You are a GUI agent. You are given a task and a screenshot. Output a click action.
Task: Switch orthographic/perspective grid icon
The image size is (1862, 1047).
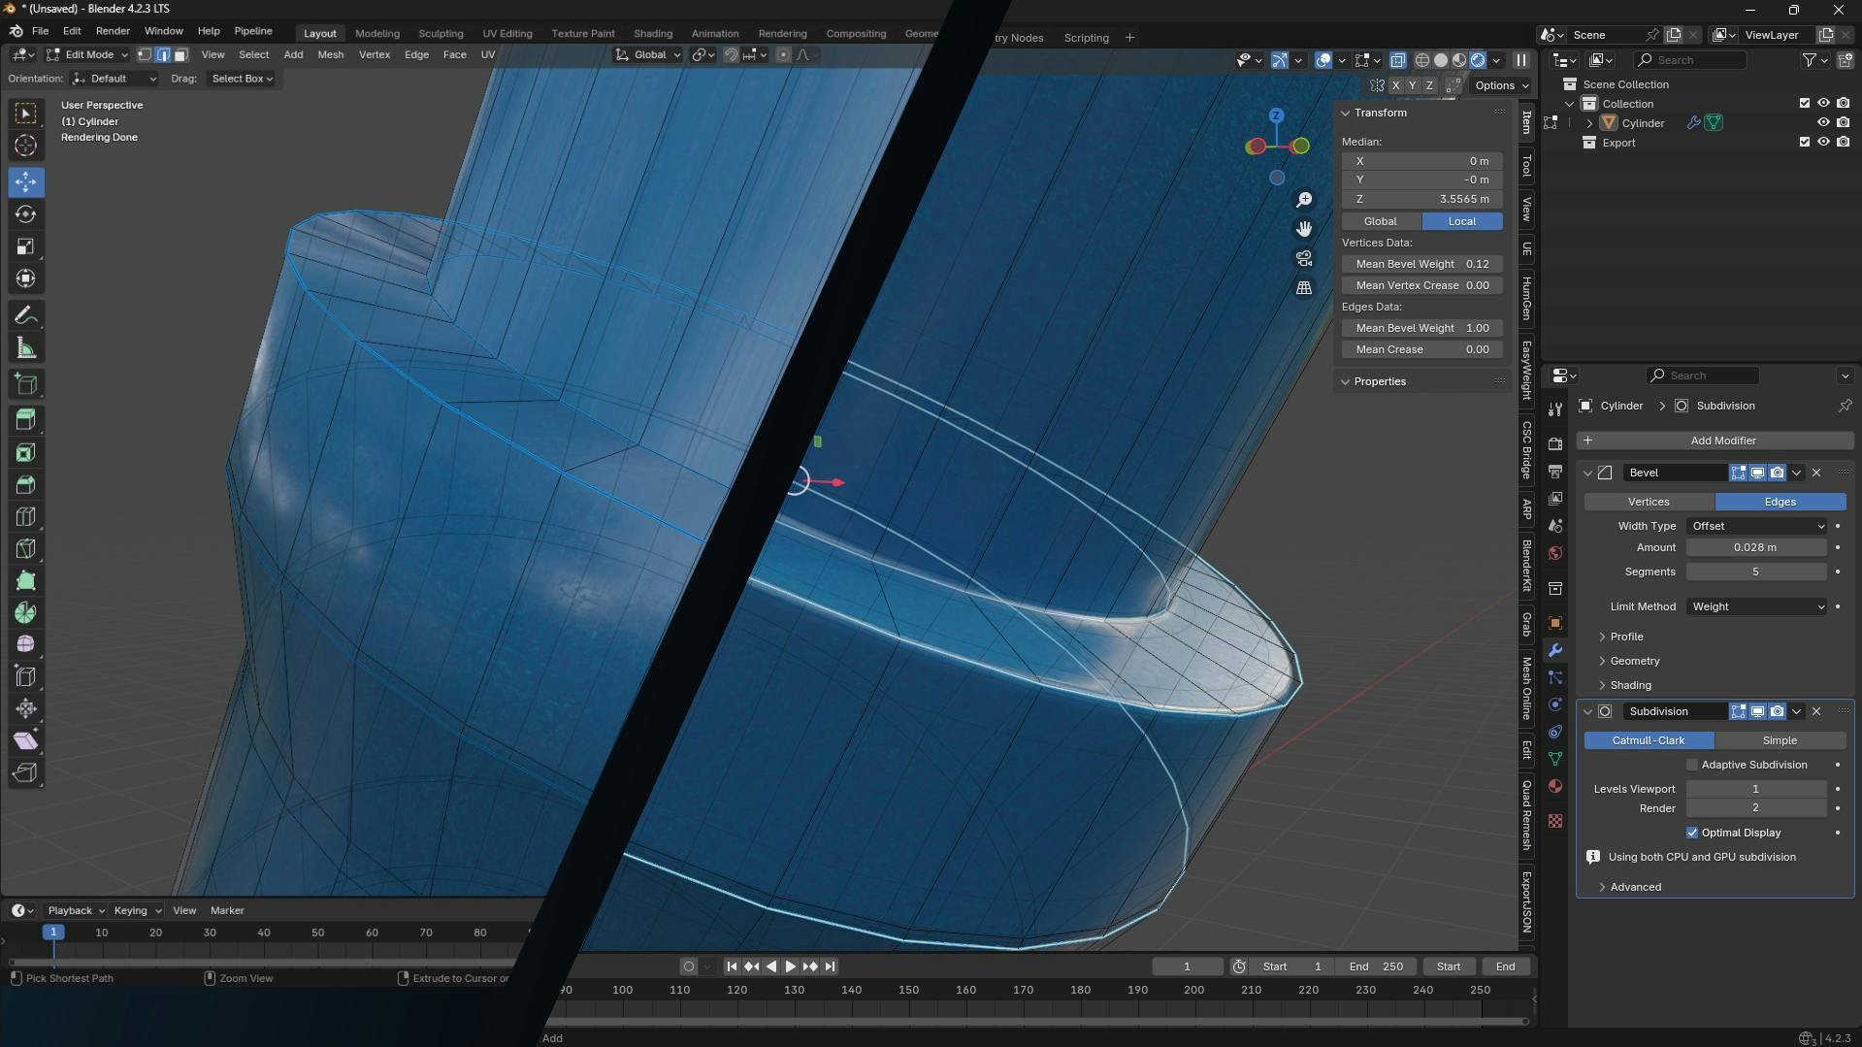[x=1304, y=288]
